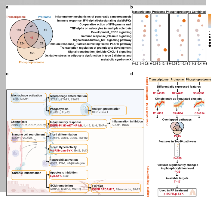Click the number 224 in the Venn diagram
The height and width of the screenshot is (197, 212).
pos(22,43)
